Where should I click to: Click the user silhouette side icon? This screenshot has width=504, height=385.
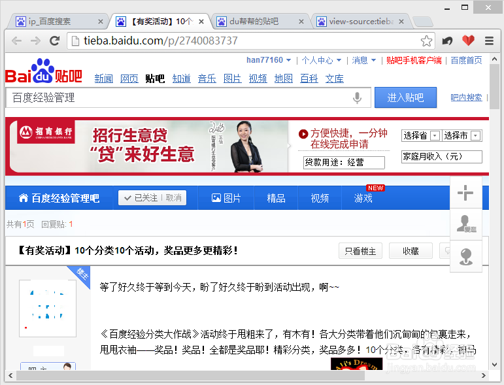465,224
